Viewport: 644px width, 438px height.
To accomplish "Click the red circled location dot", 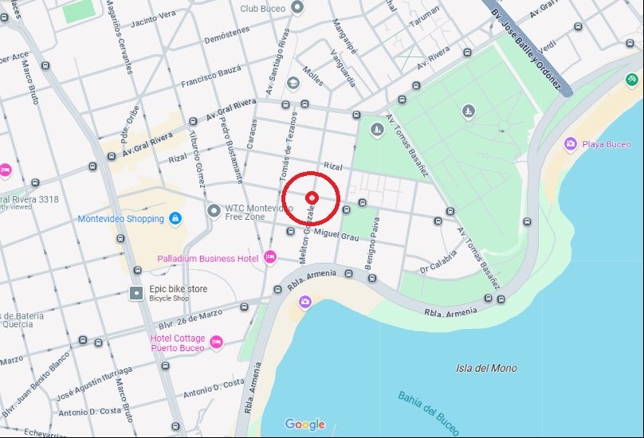I will pyautogui.click(x=312, y=198).
